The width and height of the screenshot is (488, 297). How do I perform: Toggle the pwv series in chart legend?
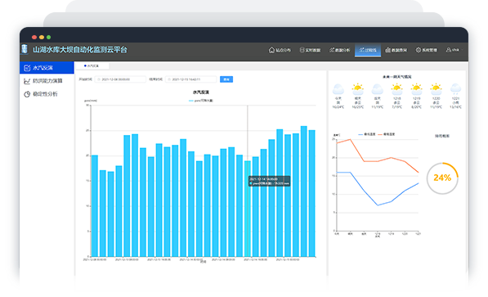point(201,101)
